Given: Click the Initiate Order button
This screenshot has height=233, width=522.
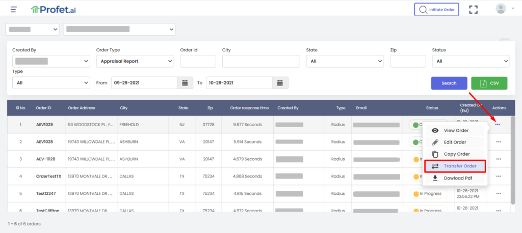Looking at the screenshot, I should click(436, 9).
